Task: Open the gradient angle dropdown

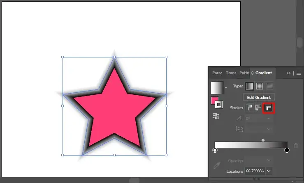Action: [x=269, y=119]
